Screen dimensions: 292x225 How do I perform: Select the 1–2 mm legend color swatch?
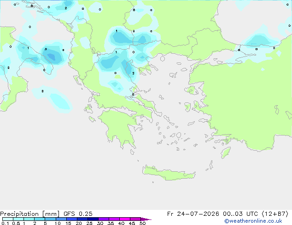coord(29,219)
